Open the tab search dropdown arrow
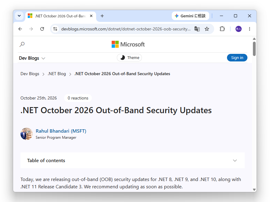This screenshot has height=202, width=270. [19, 16]
